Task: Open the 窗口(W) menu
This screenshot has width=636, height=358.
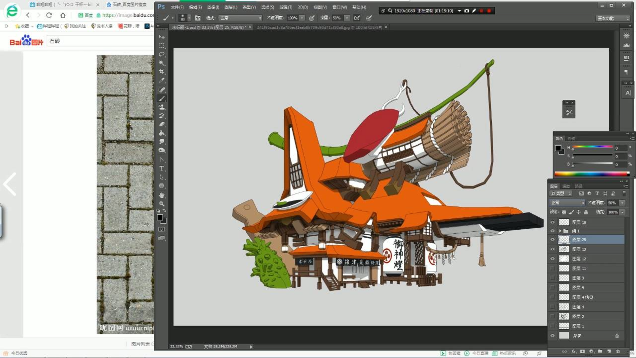Action: (340, 7)
